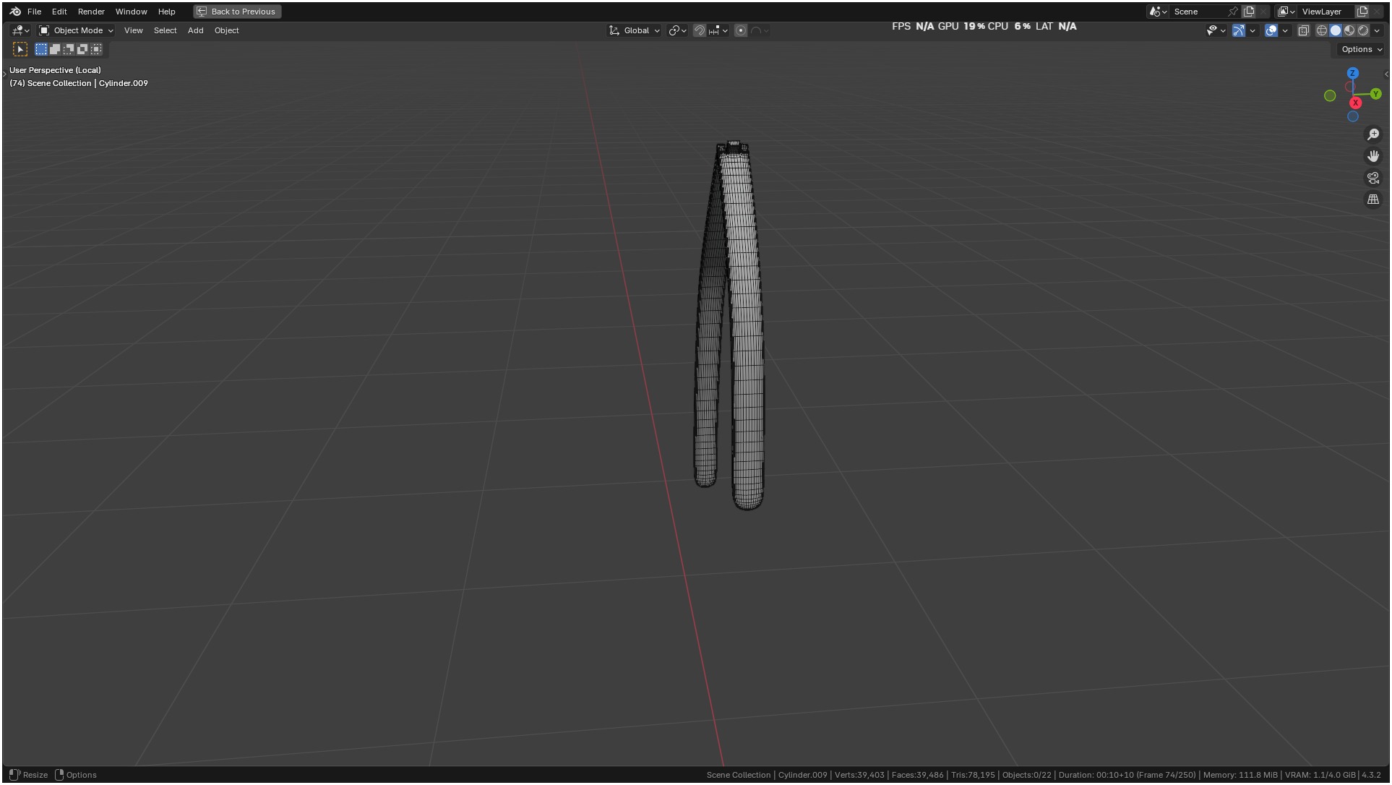
Task: Open Global transform orientation dropdown
Action: 635,30
